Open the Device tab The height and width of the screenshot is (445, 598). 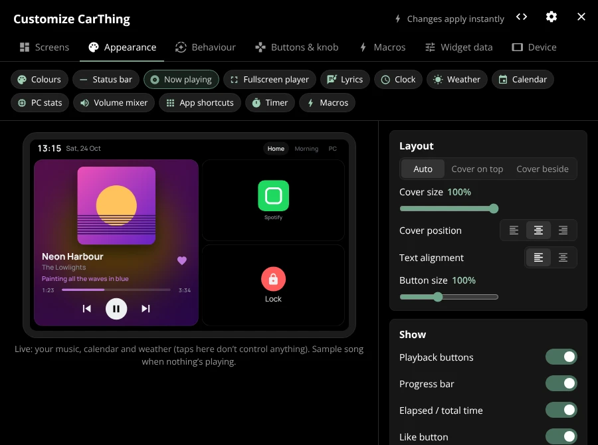pyautogui.click(x=534, y=47)
